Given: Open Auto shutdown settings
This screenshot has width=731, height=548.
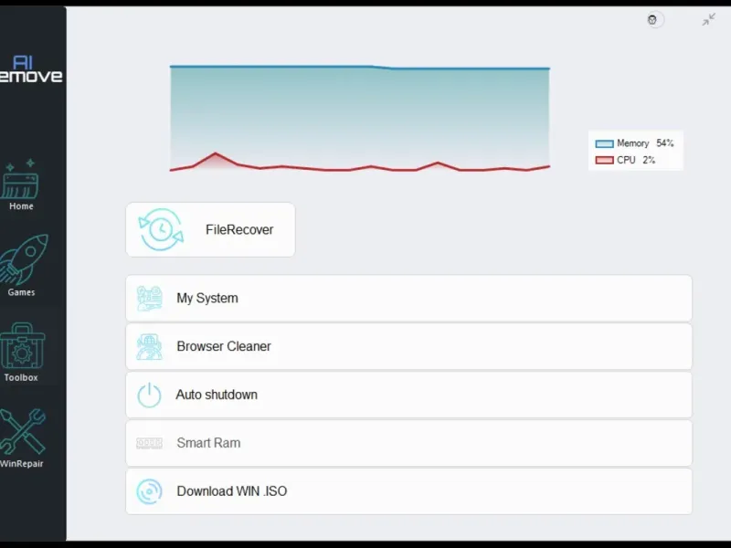Looking at the screenshot, I should point(408,395).
